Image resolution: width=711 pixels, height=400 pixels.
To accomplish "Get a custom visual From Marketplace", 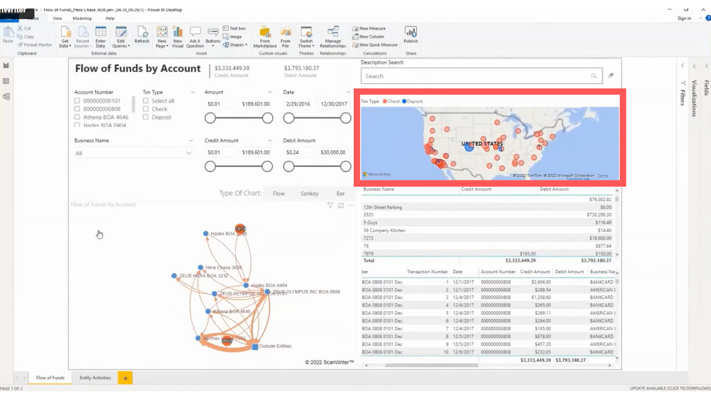I will (265, 32).
